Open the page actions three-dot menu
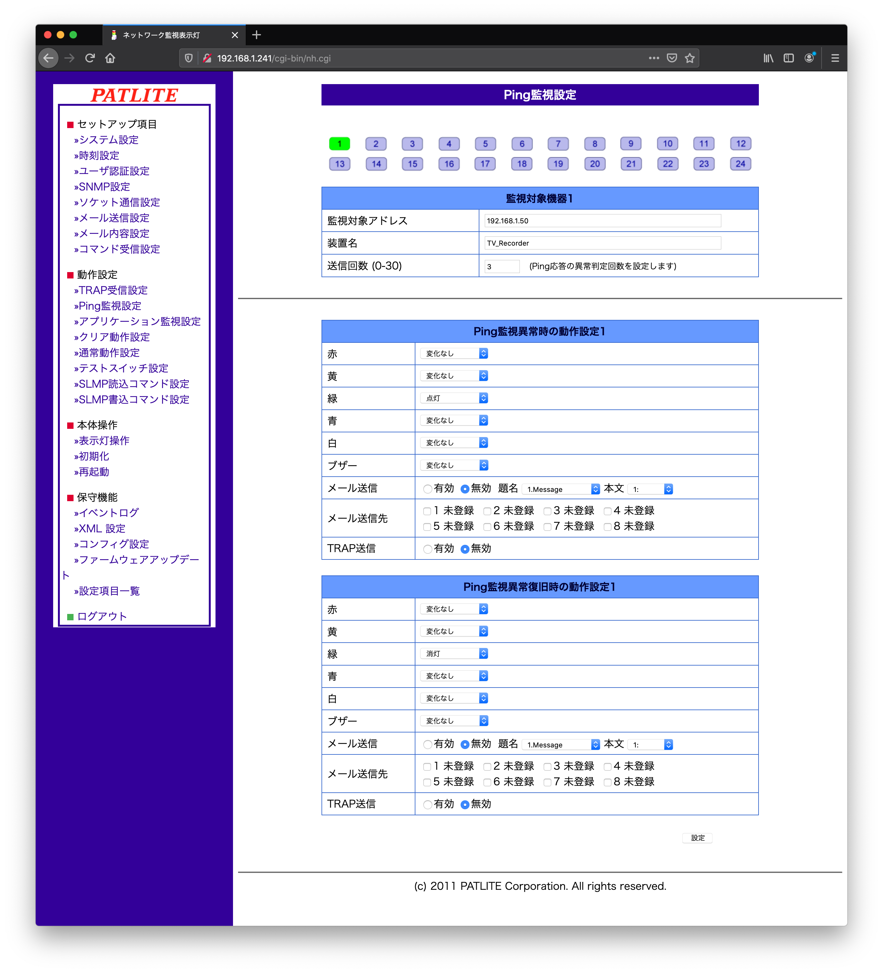The width and height of the screenshot is (883, 973). [x=654, y=58]
